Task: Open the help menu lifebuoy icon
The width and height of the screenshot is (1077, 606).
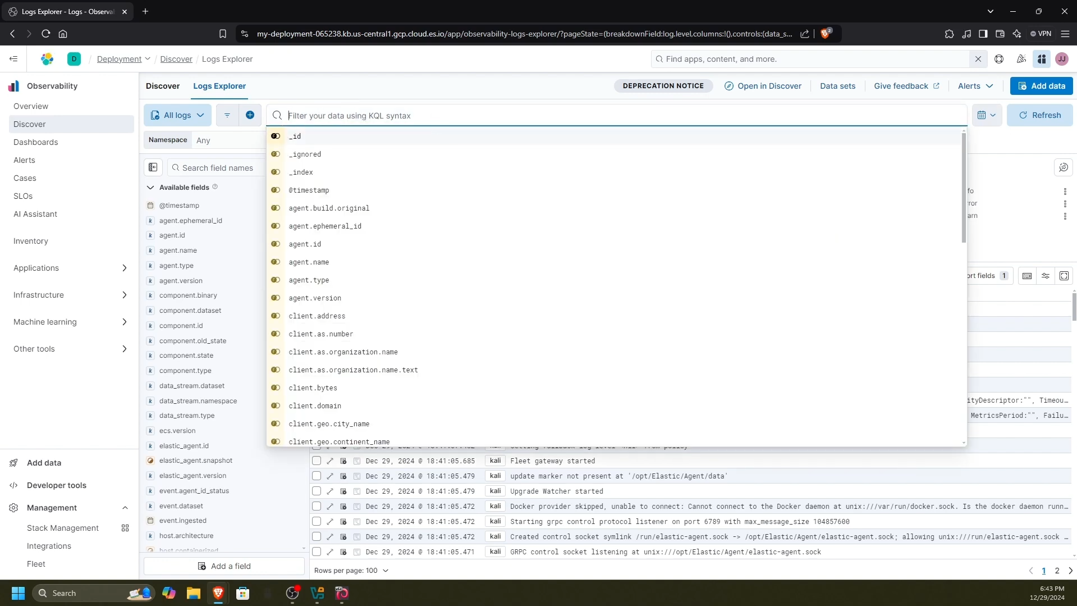Action: point(999,59)
